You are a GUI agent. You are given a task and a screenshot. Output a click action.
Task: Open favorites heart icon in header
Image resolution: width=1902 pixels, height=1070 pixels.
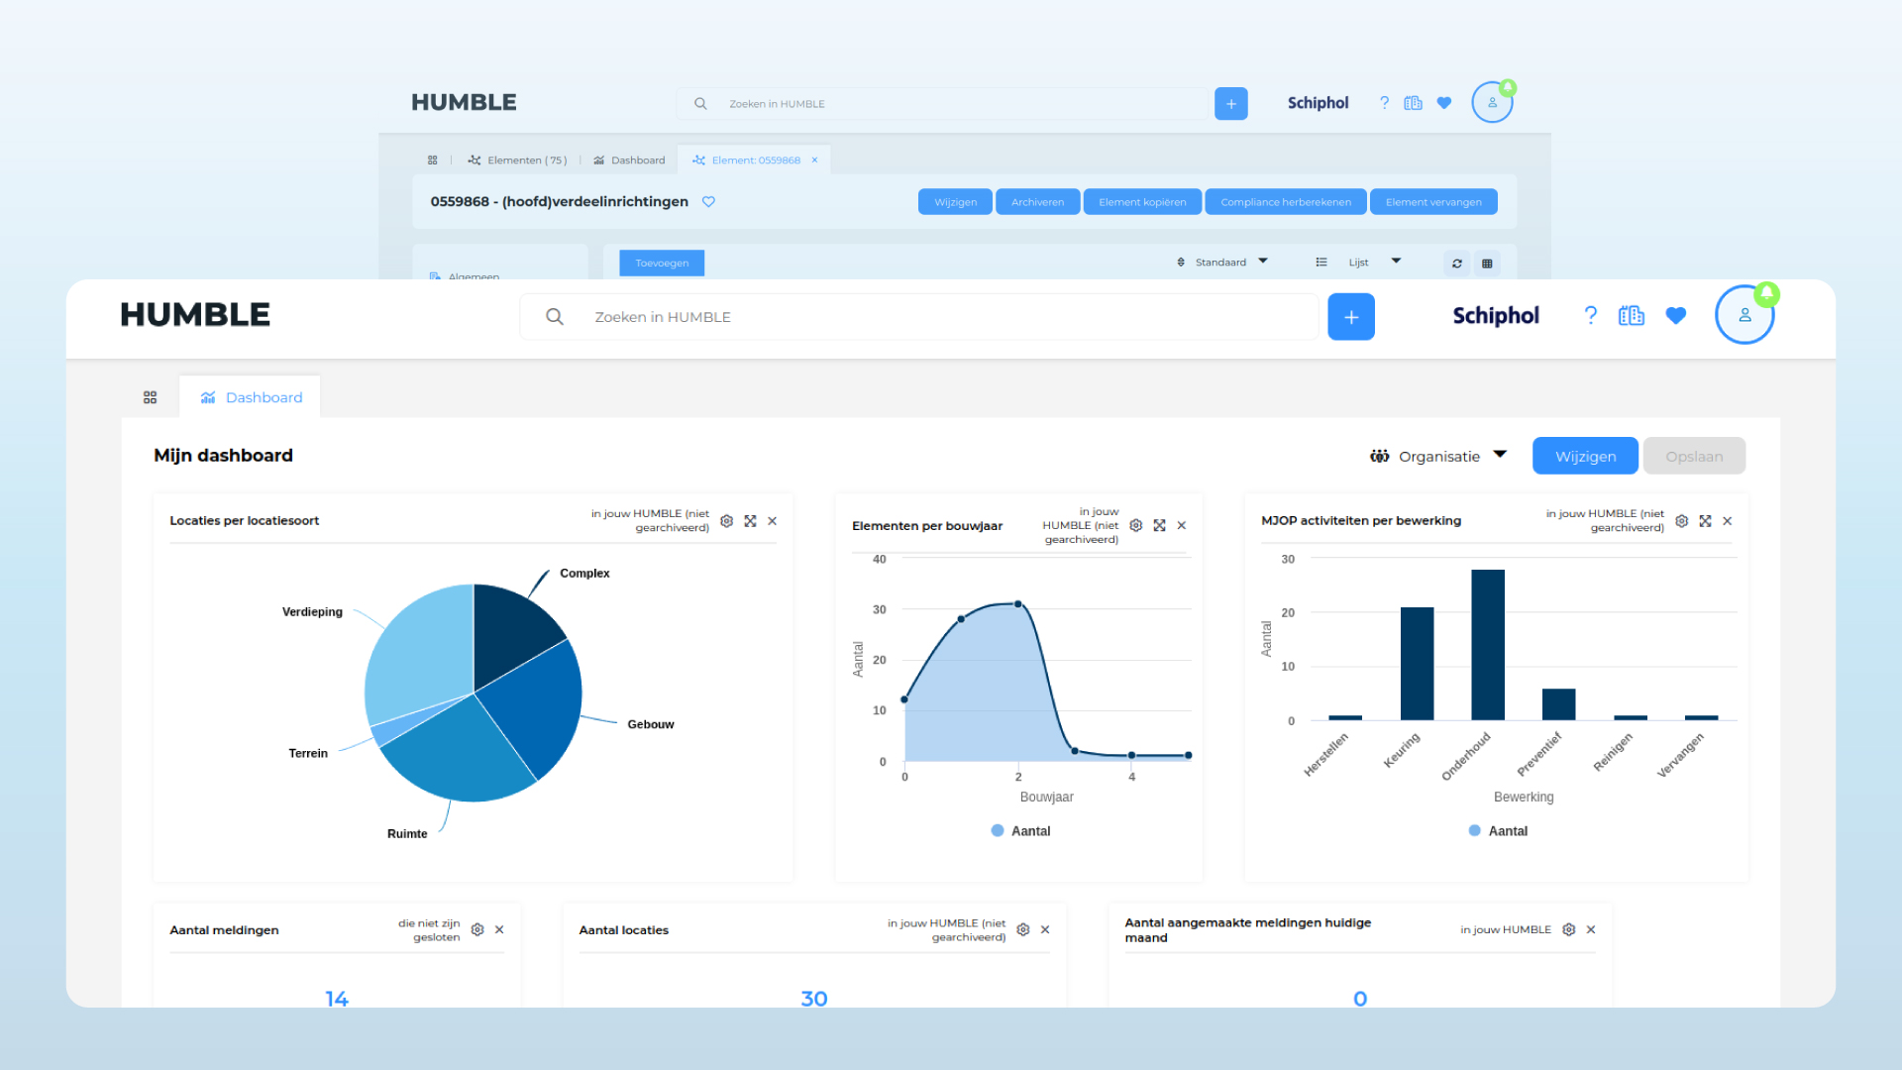(1675, 315)
